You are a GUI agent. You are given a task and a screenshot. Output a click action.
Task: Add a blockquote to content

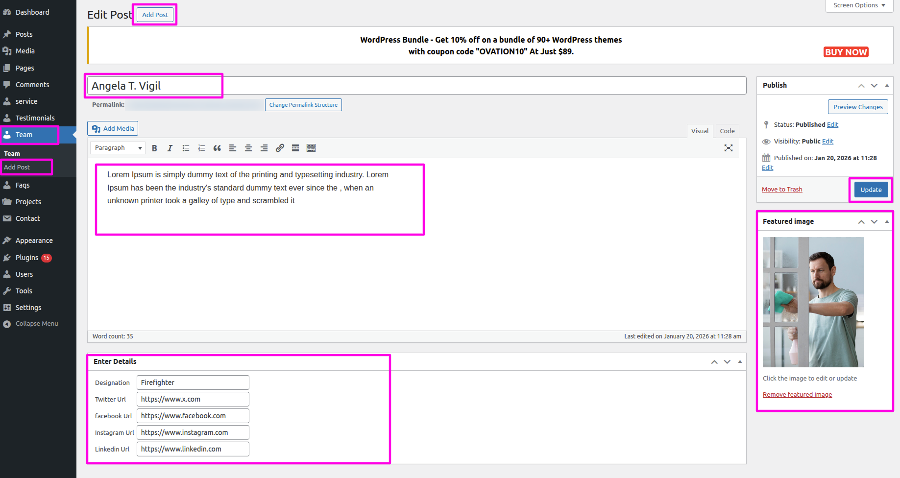click(217, 148)
